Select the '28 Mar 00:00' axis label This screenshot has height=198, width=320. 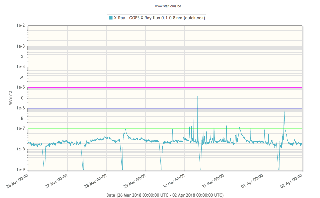(96, 181)
